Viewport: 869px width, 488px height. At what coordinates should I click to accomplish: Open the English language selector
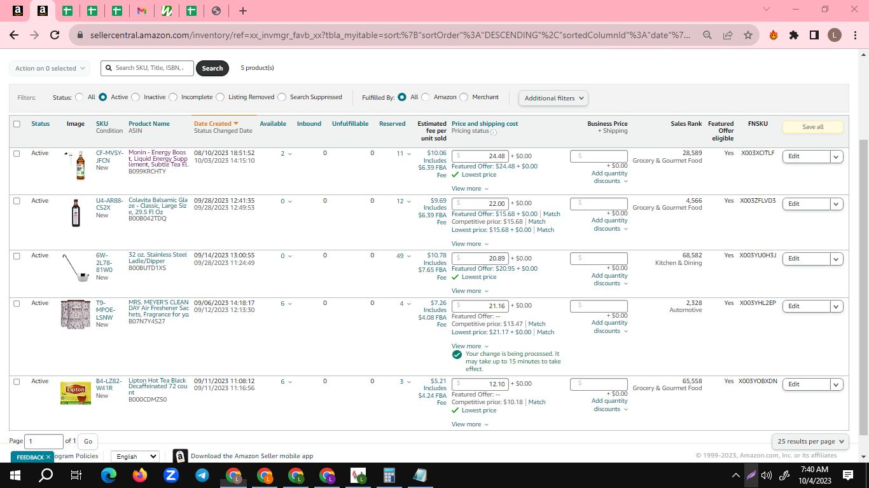[135, 456]
